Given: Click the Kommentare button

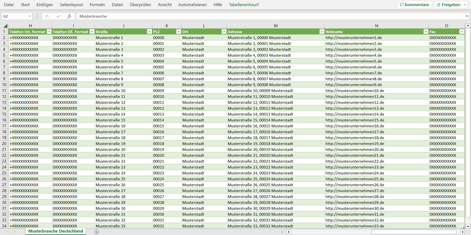Looking at the screenshot, I should [414, 5].
